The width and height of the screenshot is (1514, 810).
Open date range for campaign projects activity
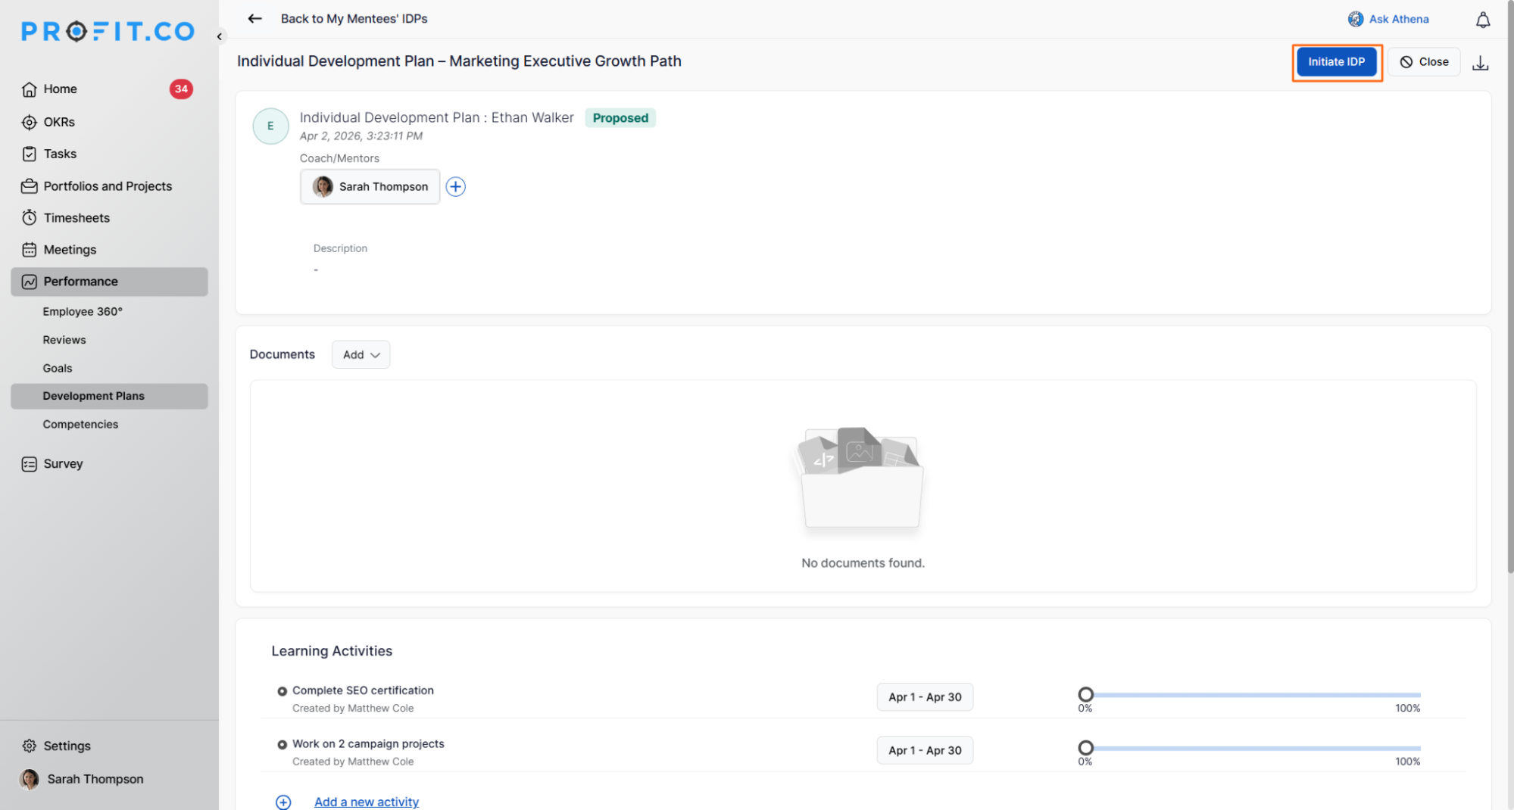coord(924,750)
